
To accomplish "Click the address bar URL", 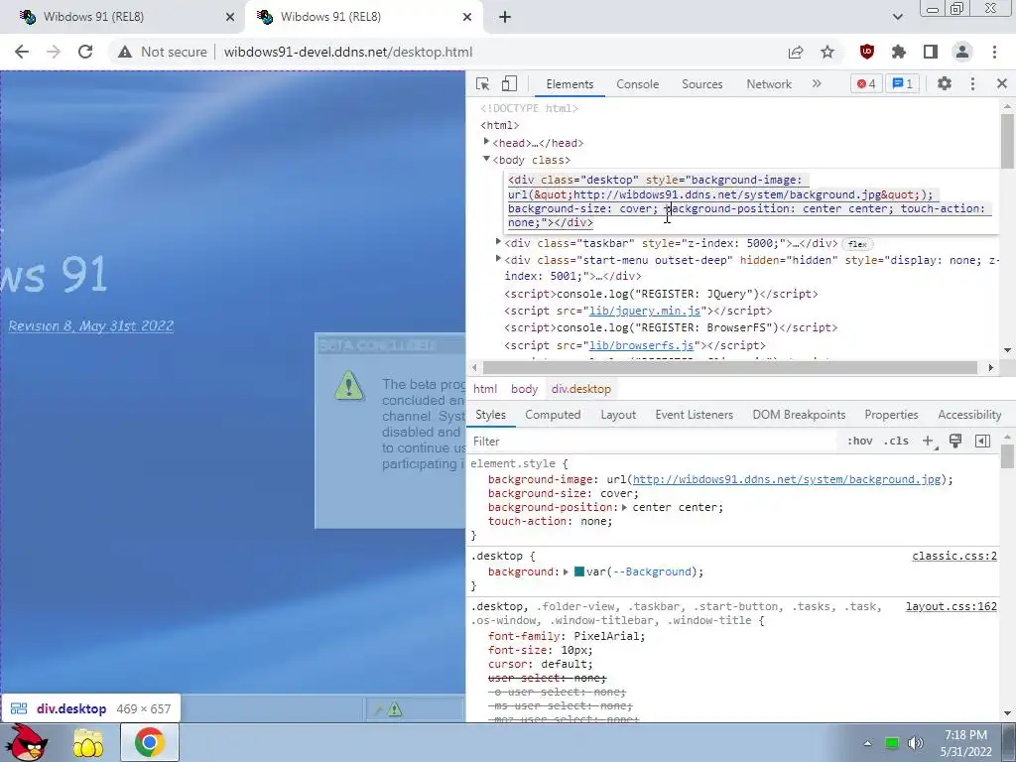I will [348, 52].
